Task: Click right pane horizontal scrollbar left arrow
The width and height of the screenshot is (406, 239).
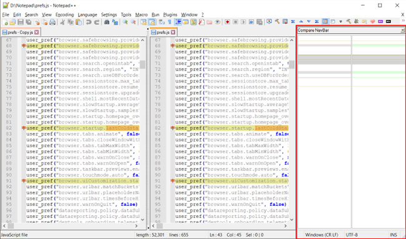Action: 153,226
